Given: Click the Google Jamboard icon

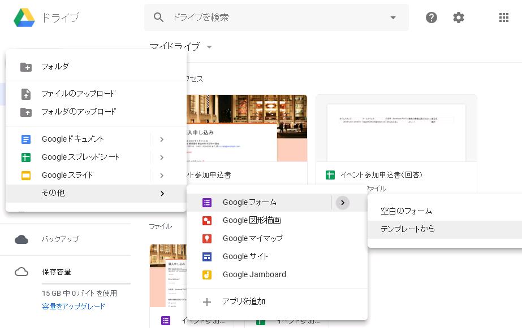Looking at the screenshot, I should (x=207, y=275).
